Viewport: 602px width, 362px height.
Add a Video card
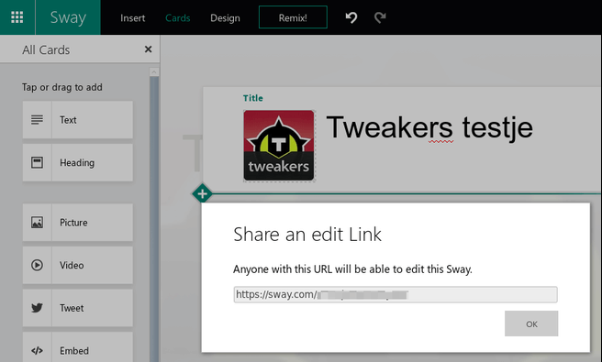78,265
